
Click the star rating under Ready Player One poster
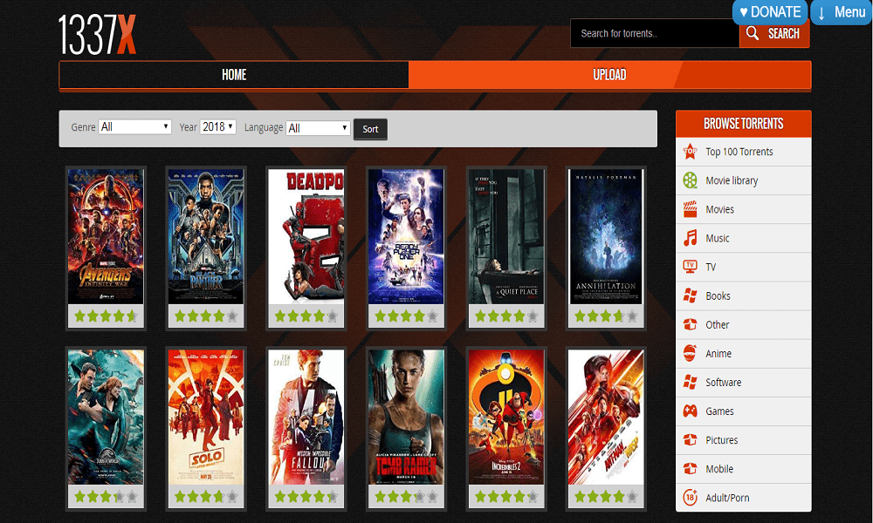406,316
